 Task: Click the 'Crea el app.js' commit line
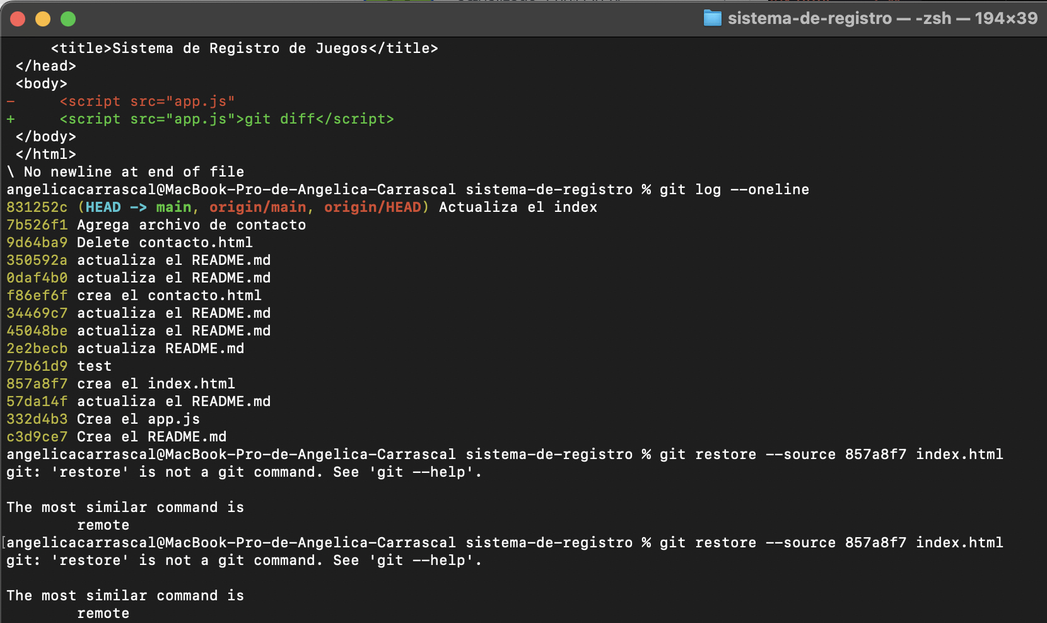coord(103,419)
